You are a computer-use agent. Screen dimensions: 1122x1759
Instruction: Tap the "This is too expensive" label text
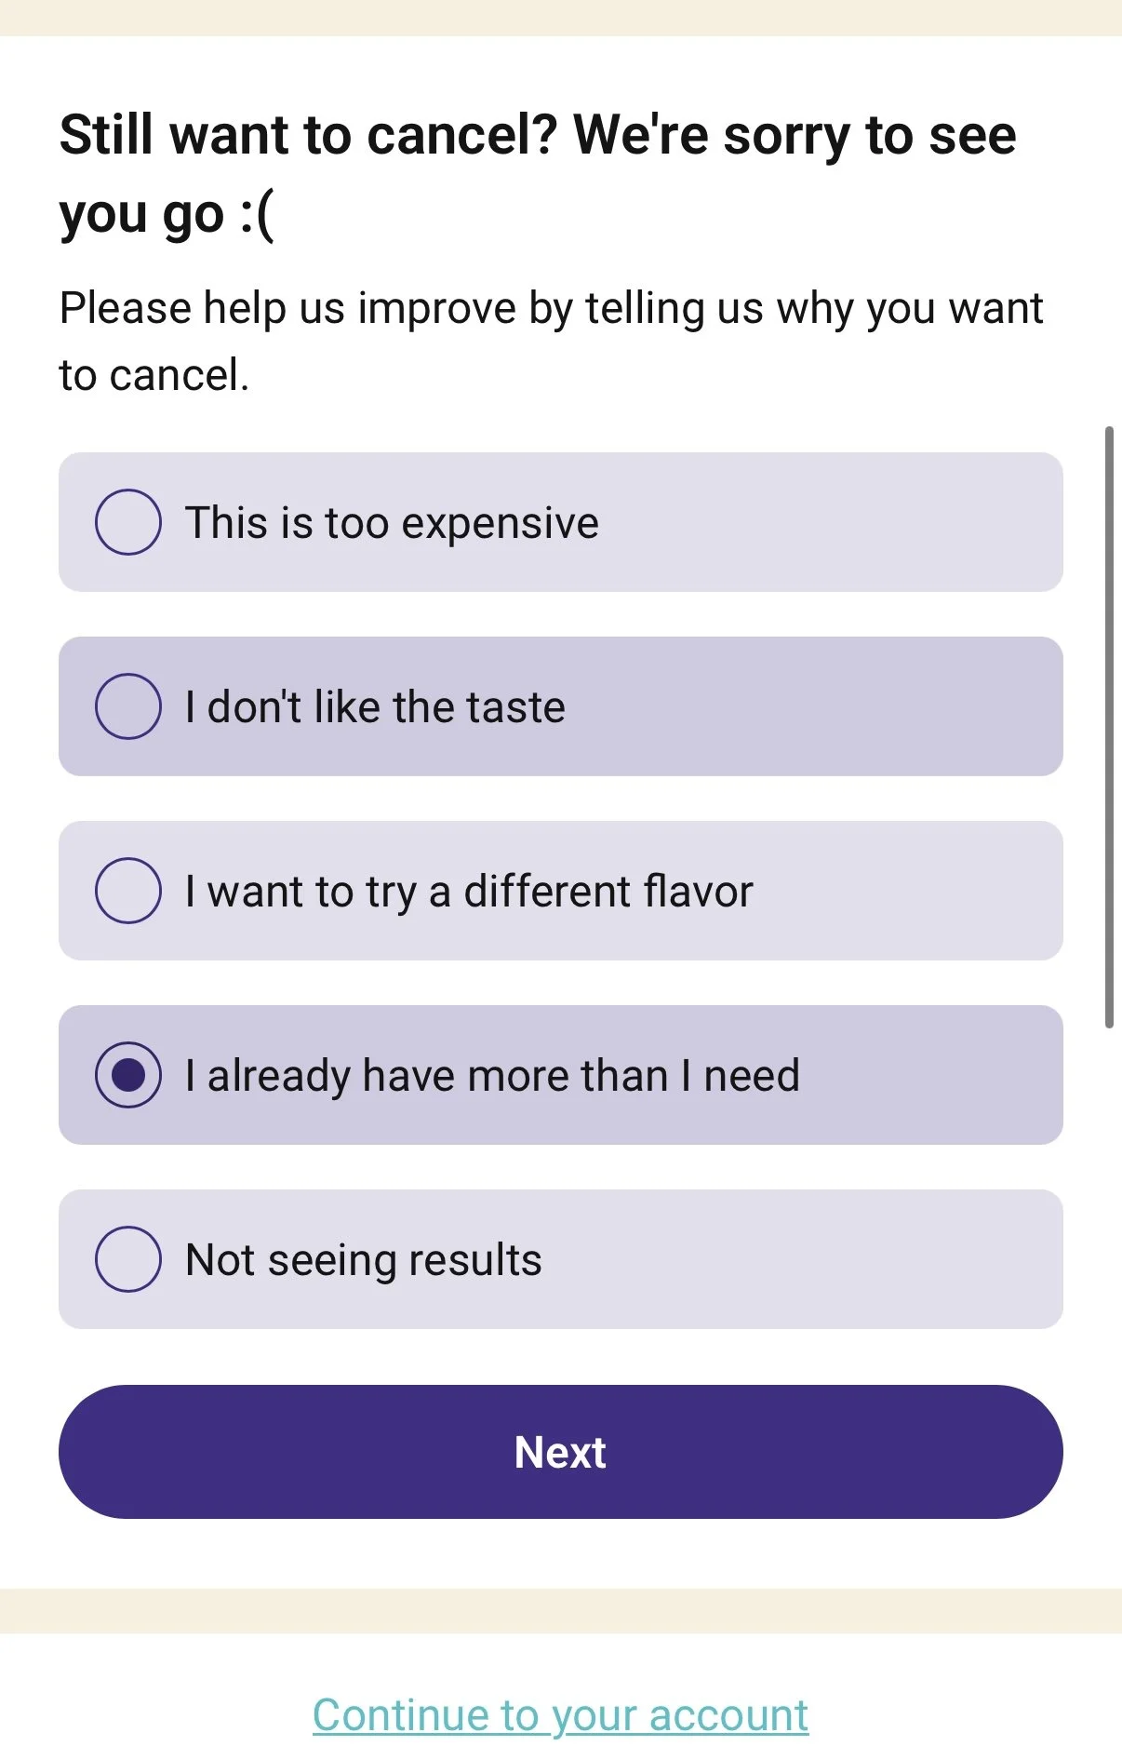point(392,523)
